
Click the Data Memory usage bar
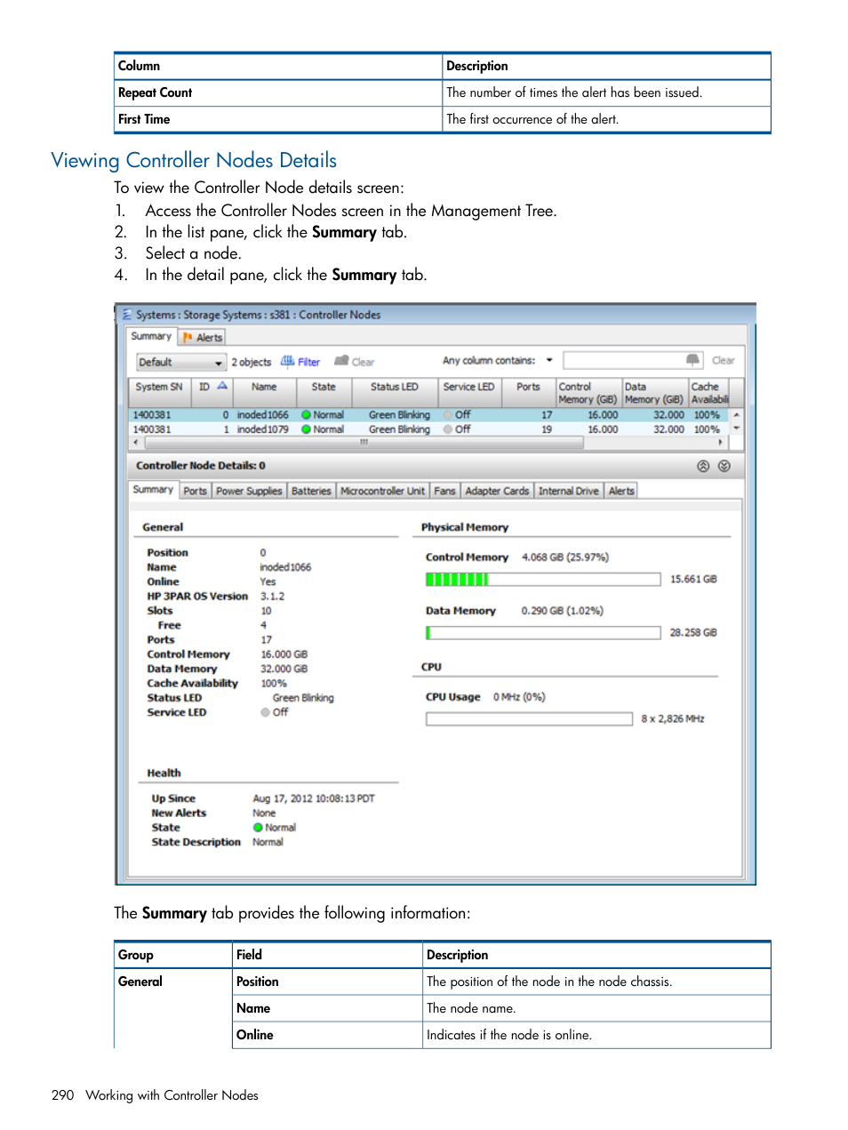tap(543, 633)
